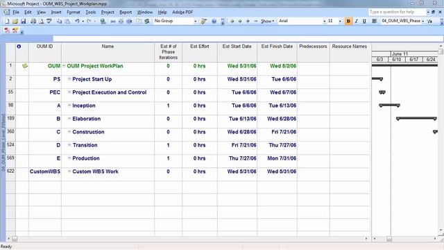Screen dimensions: 444x250
Task: Open the File menu
Action: [x=16, y=12]
